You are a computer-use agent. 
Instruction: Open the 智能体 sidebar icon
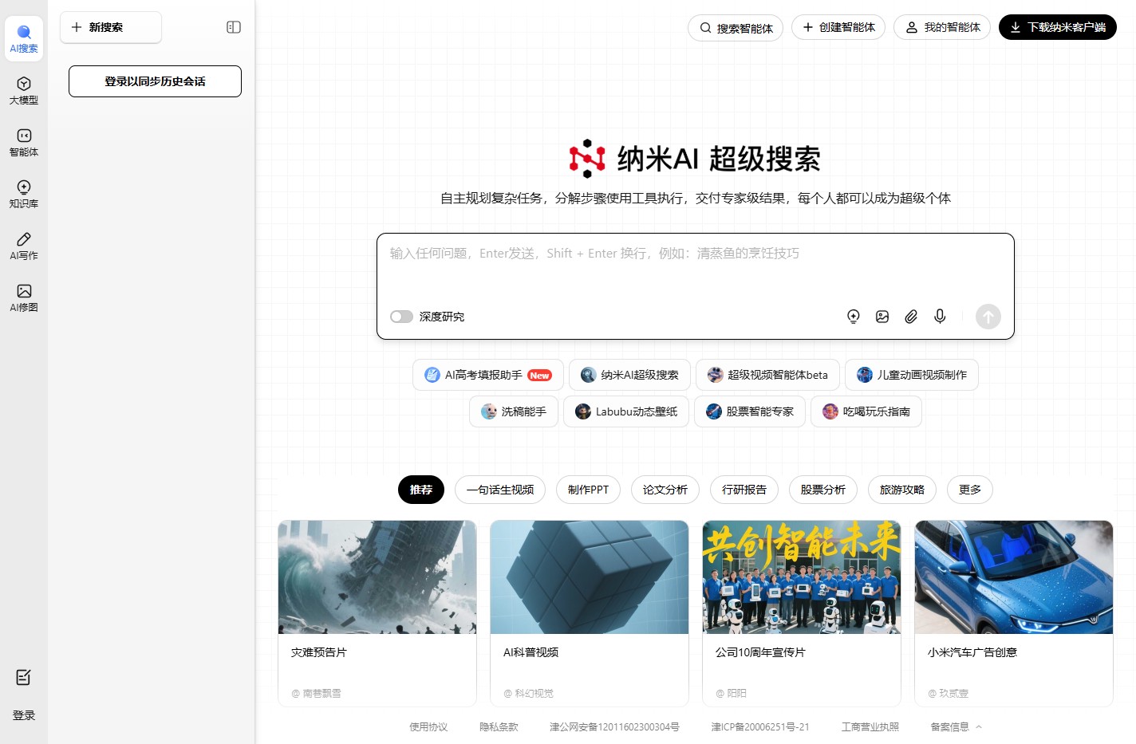[x=24, y=142]
